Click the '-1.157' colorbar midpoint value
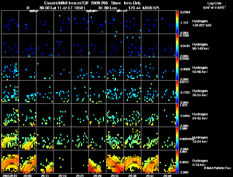 (x=184, y=23)
